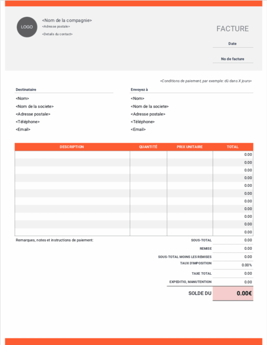Screen dimensions: 267x345
Task: Click the company postal address placeholder
Action: 56,26
